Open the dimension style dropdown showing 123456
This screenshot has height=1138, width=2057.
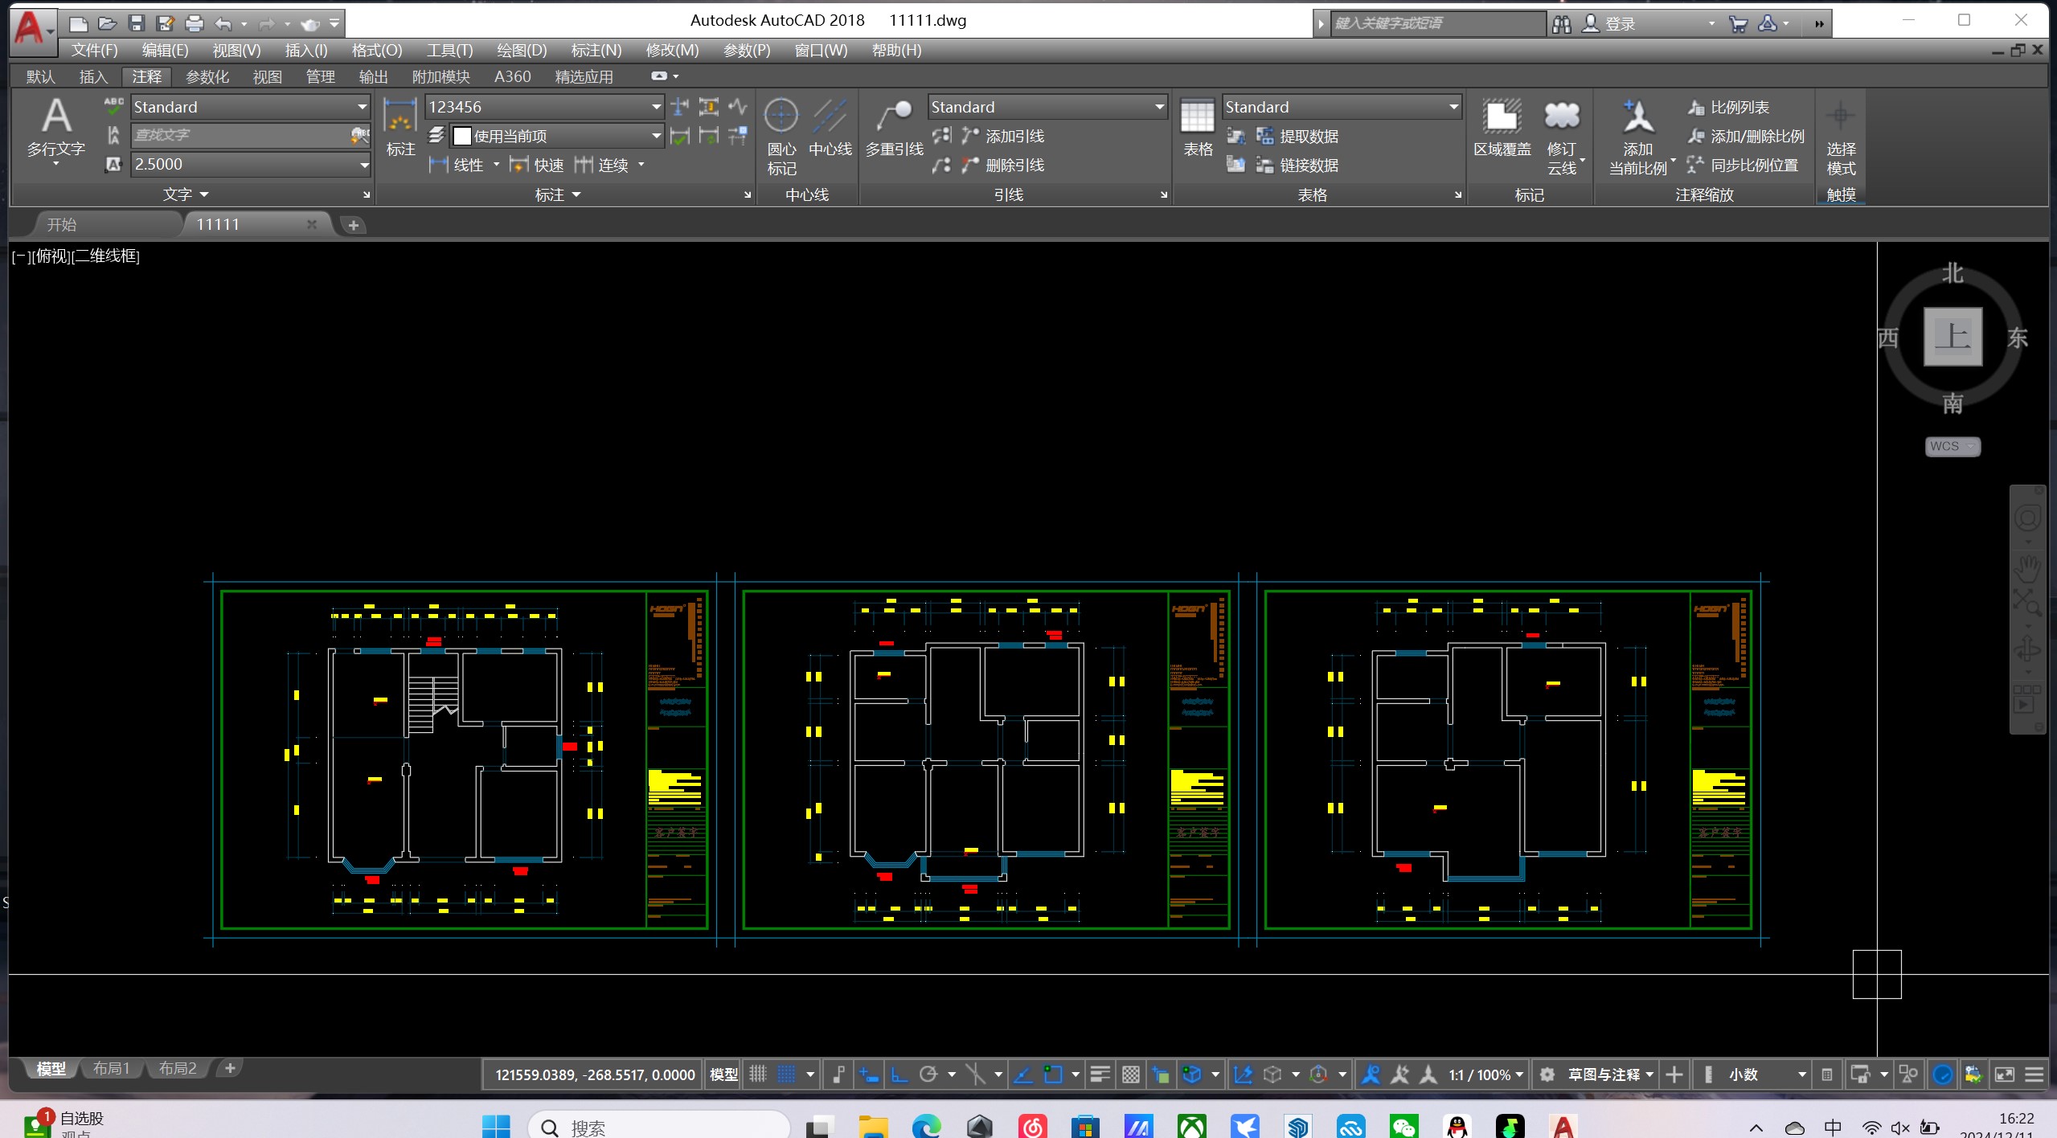click(x=656, y=107)
